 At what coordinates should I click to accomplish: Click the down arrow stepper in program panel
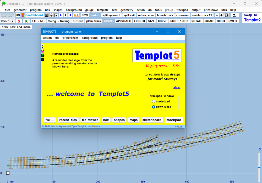pos(43,48)
